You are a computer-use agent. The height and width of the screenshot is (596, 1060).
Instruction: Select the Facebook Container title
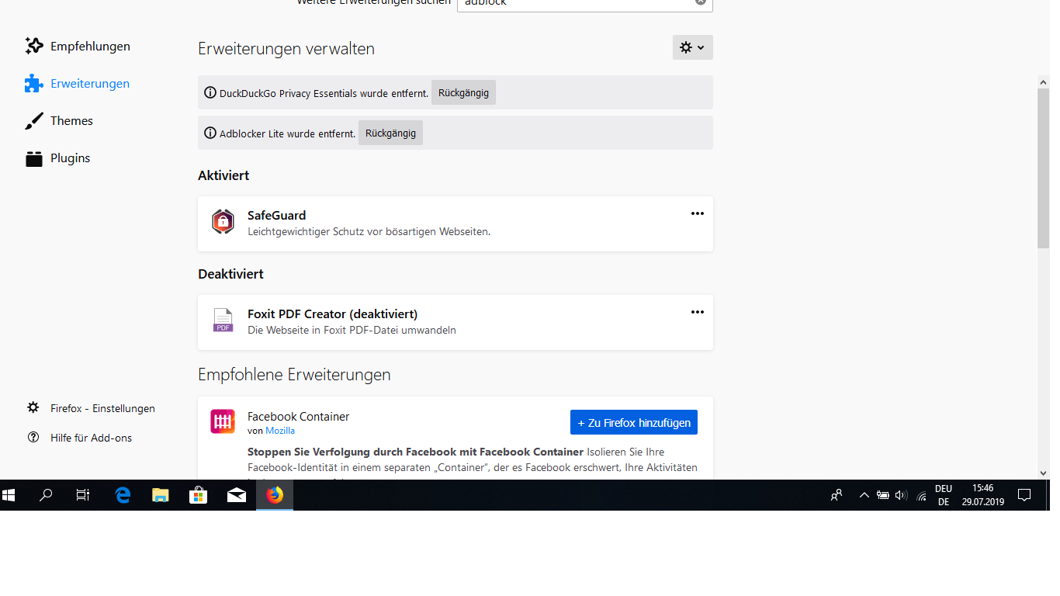[x=298, y=417]
